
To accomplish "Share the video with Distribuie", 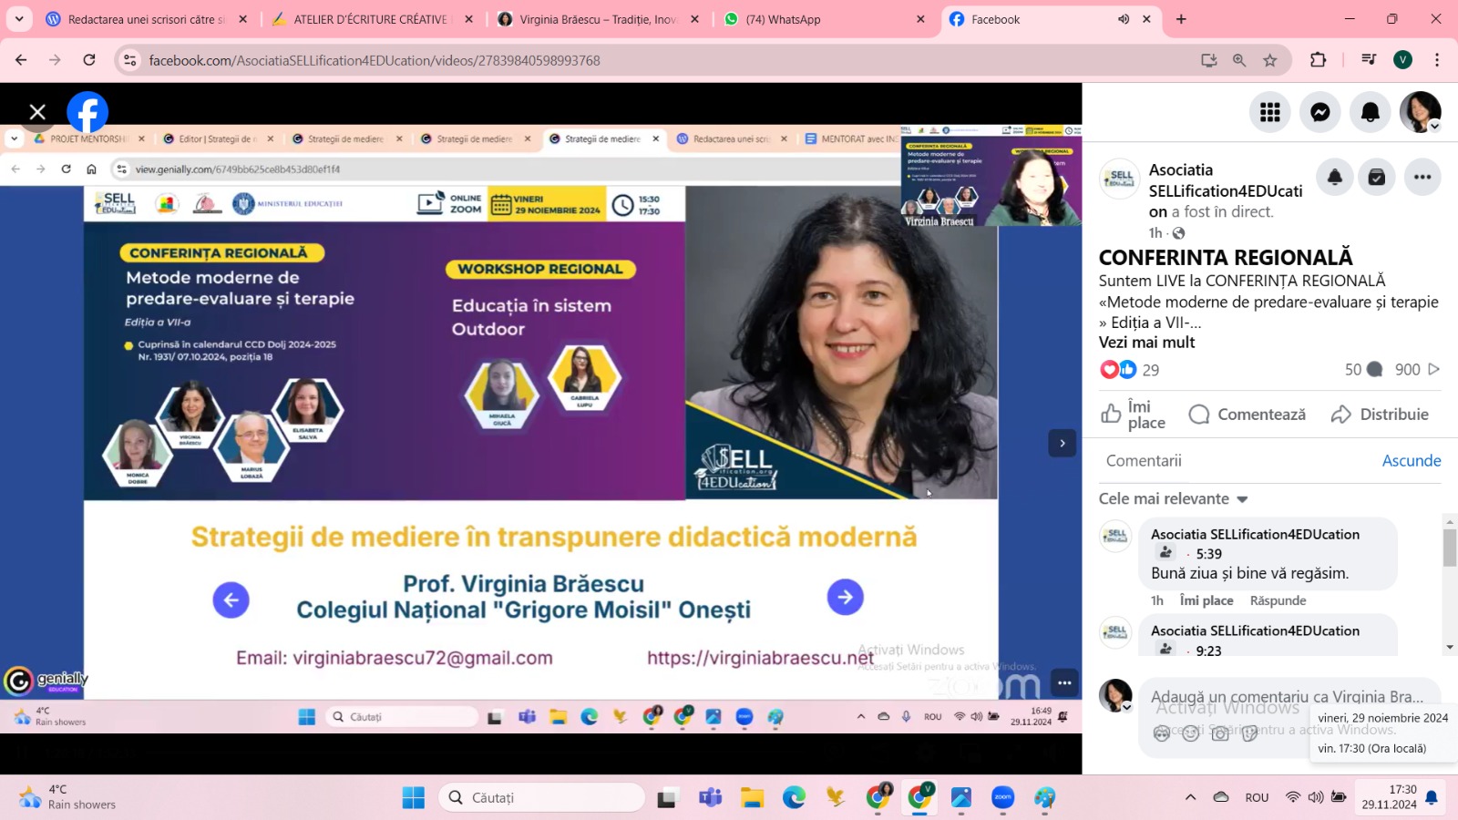I will tap(1380, 415).
